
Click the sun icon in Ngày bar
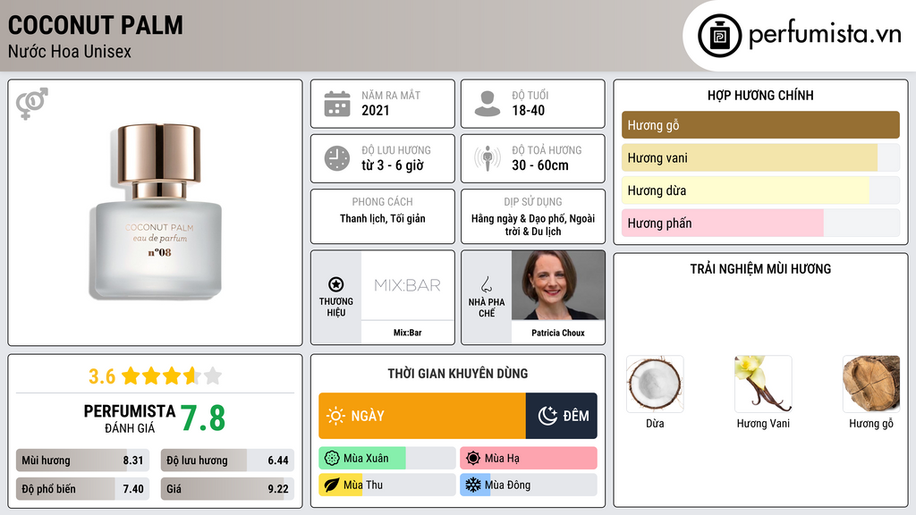click(x=336, y=416)
